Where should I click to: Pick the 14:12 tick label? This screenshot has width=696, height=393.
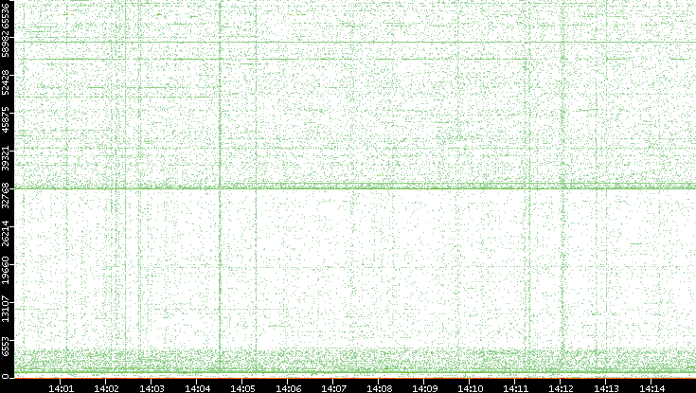pos(561,388)
